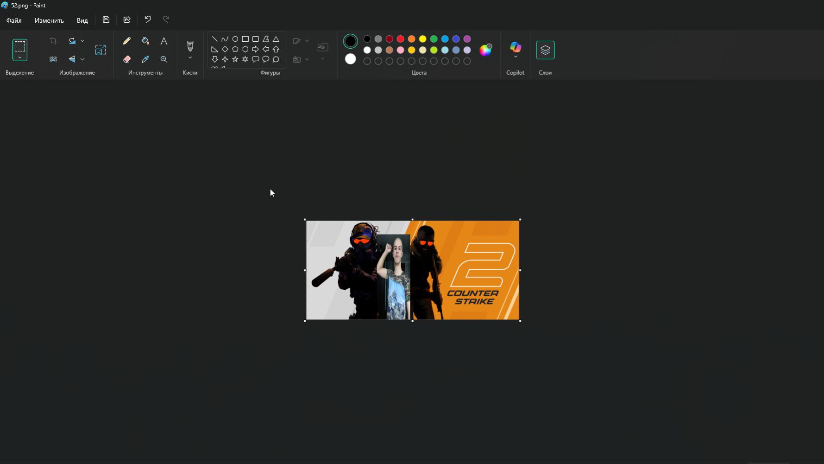Select the Pencil tool
The height and width of the screenshot is (464, 824).
(126, 41)
